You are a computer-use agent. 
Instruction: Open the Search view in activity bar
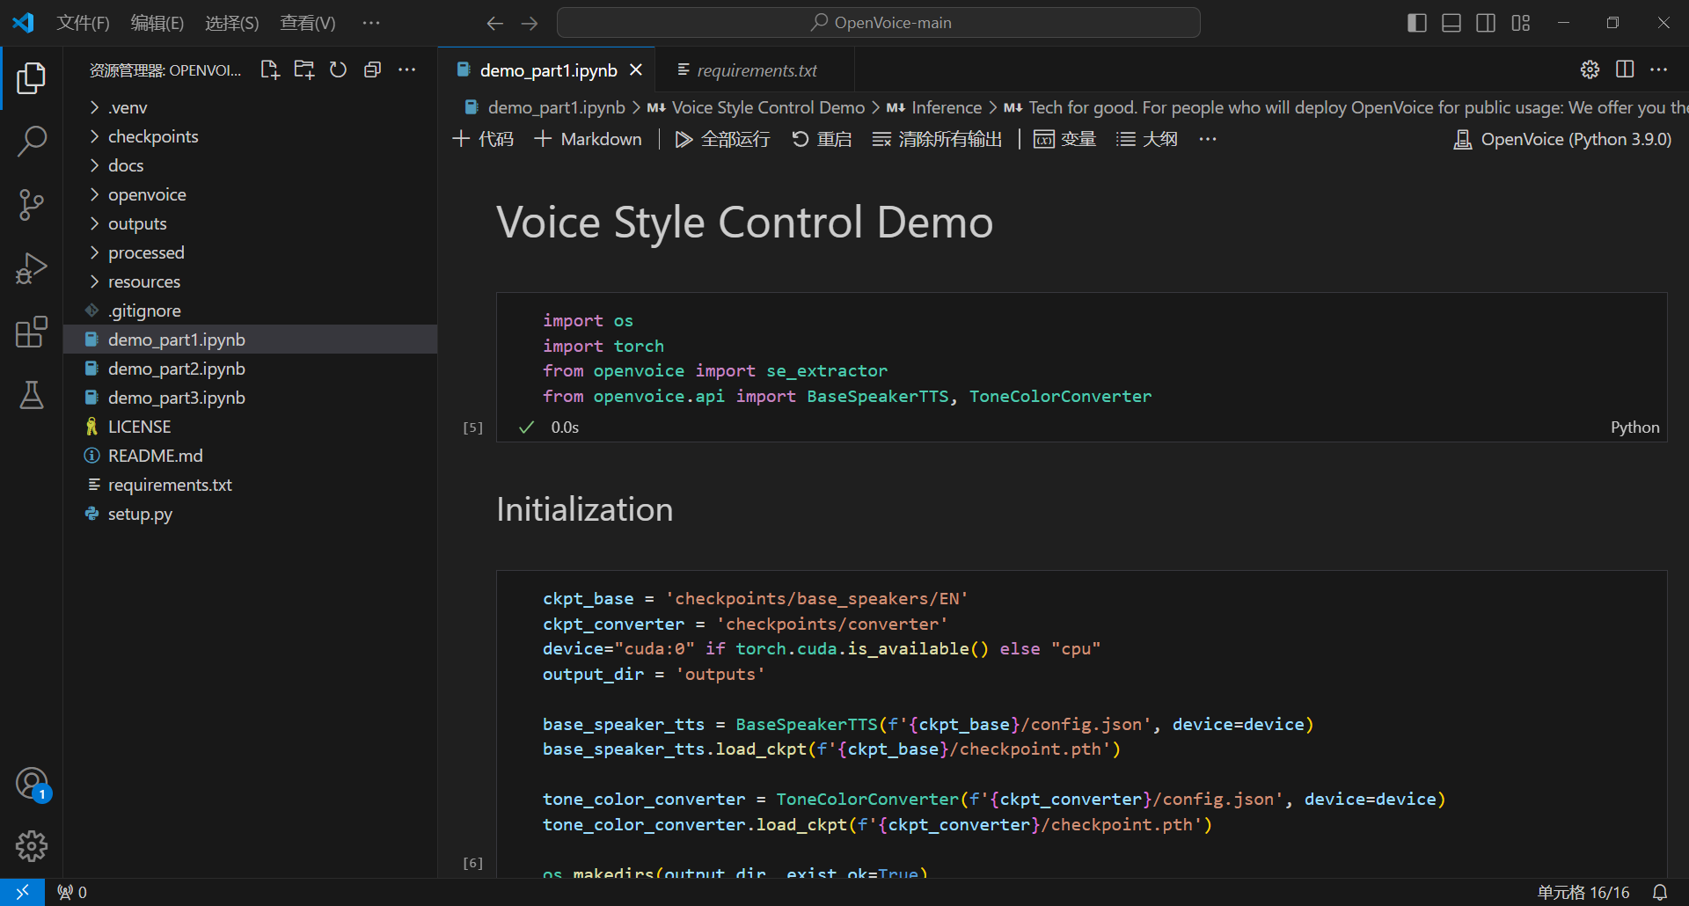click(32, 142)
